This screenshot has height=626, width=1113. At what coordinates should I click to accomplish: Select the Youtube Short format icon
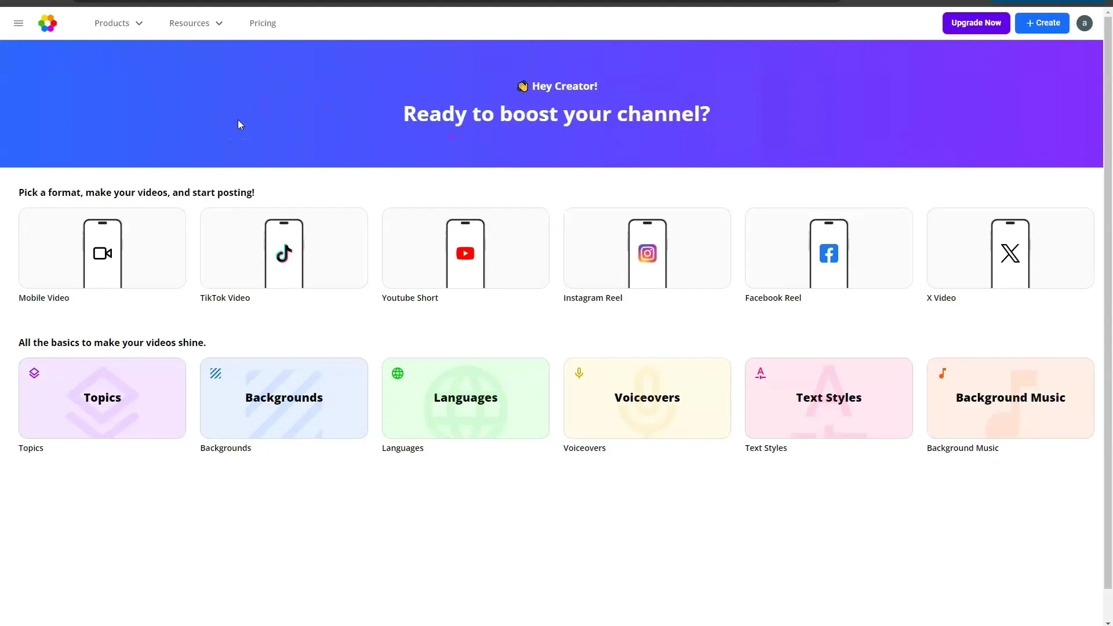tap(465, 249)
